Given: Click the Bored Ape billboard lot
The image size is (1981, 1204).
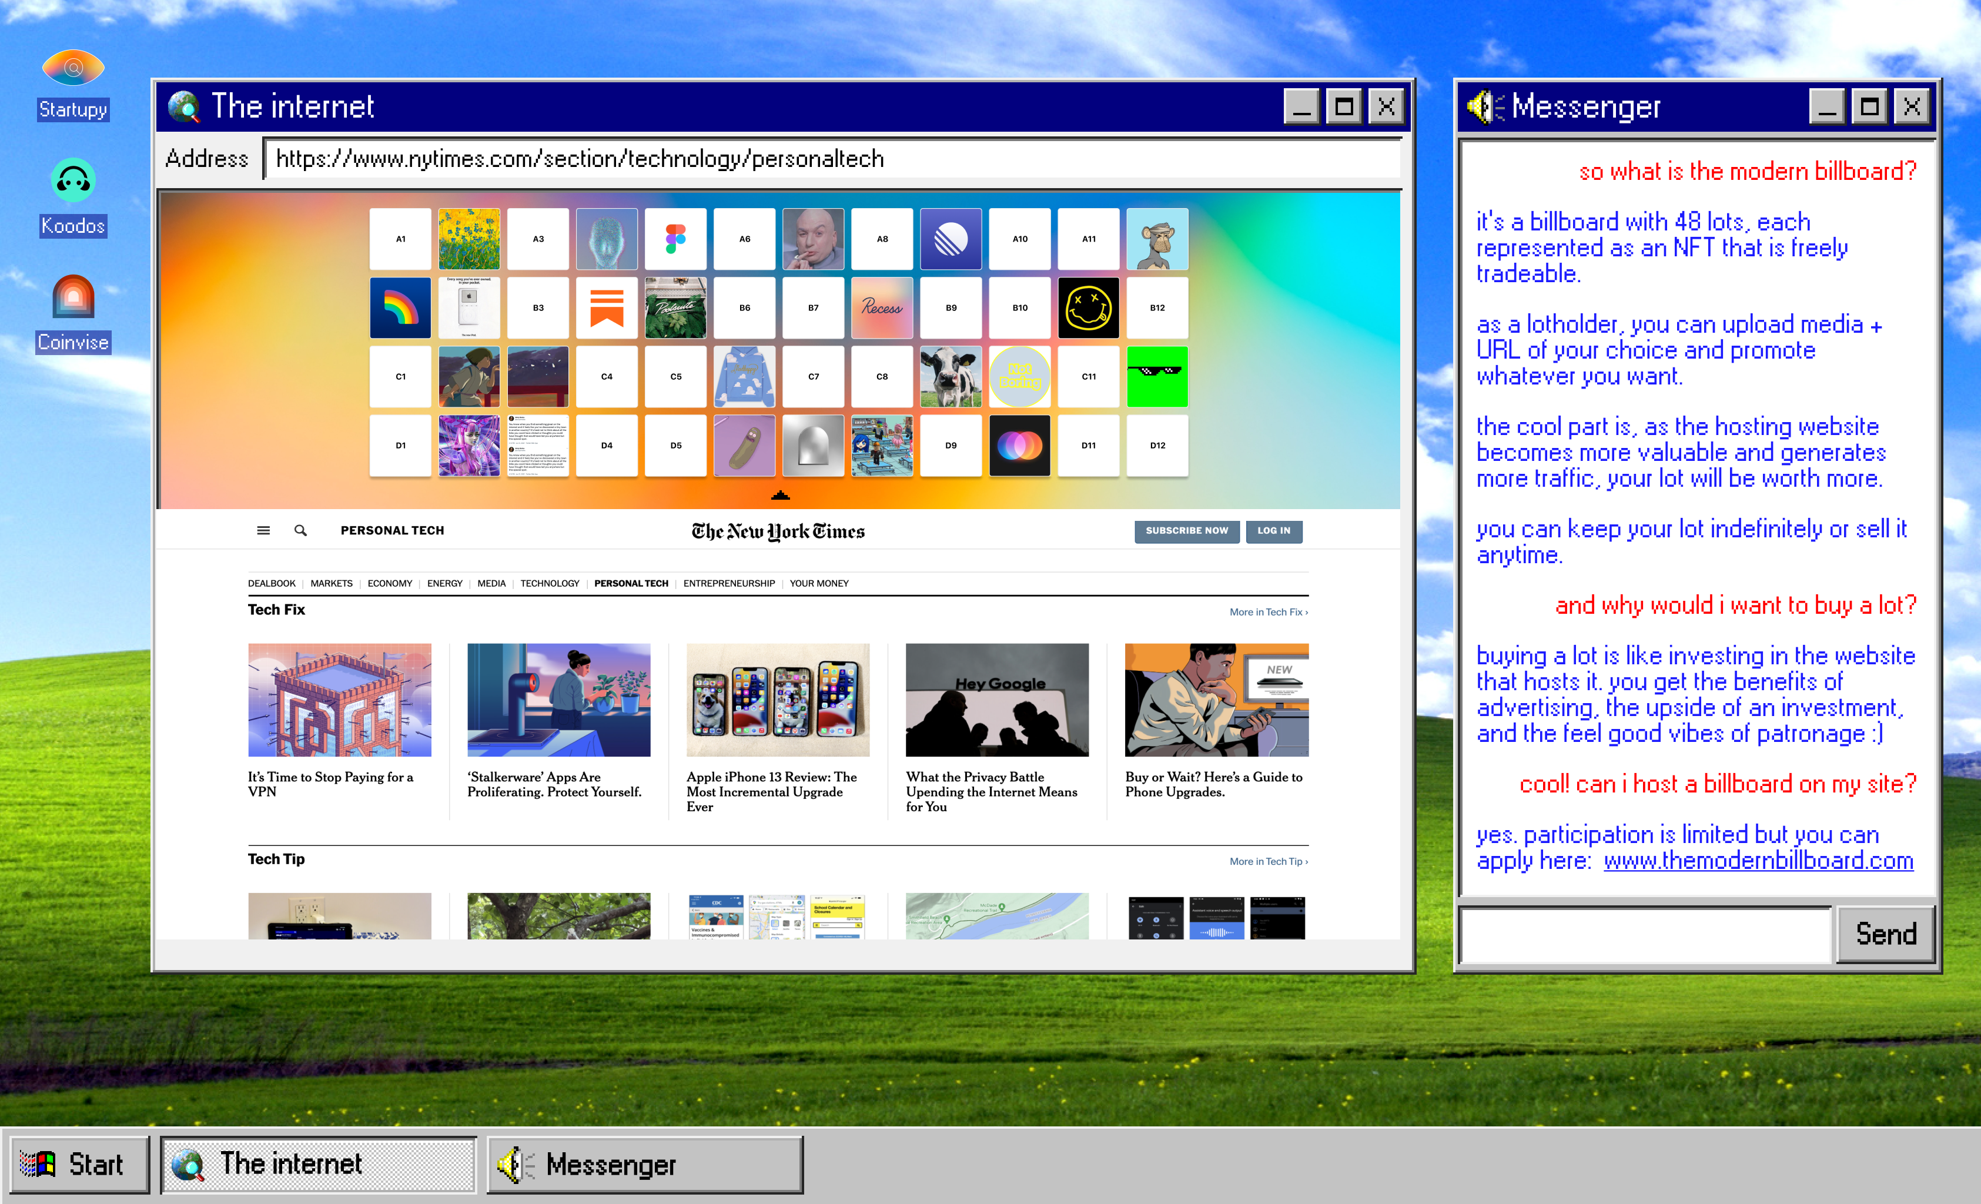Looking at the screenshot, I should pos(1157,239).
